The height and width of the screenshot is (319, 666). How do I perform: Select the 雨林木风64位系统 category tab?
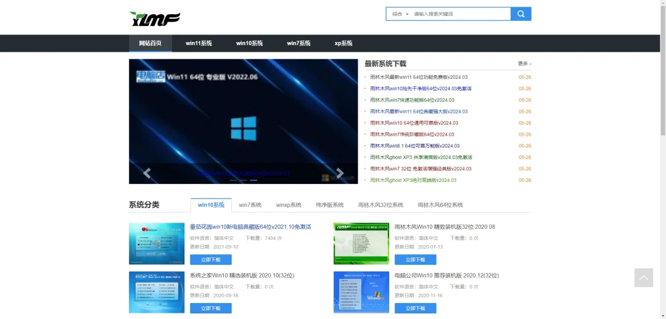tap(440, 205)
